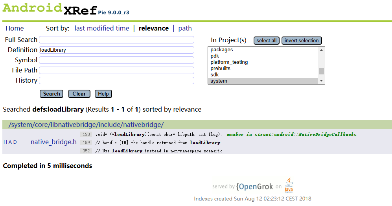This screenshot has height=206, width=392.
Task: Click the project list scrollbar thumb
Action: click(x=322, y=71)
